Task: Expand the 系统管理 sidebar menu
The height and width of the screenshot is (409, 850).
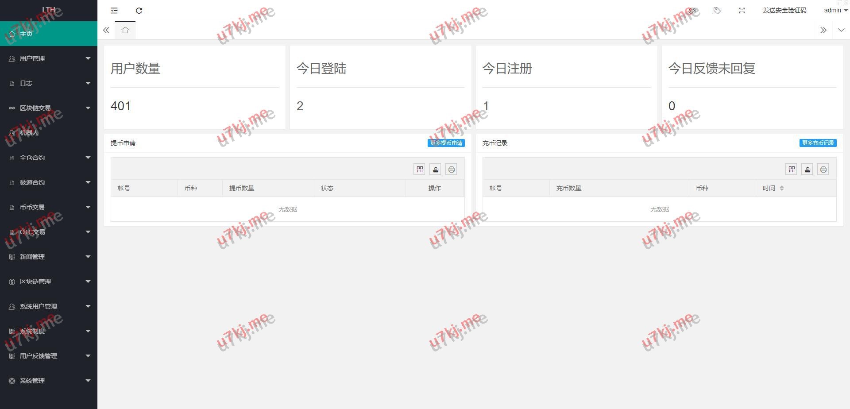Action: tap(49, 381)
